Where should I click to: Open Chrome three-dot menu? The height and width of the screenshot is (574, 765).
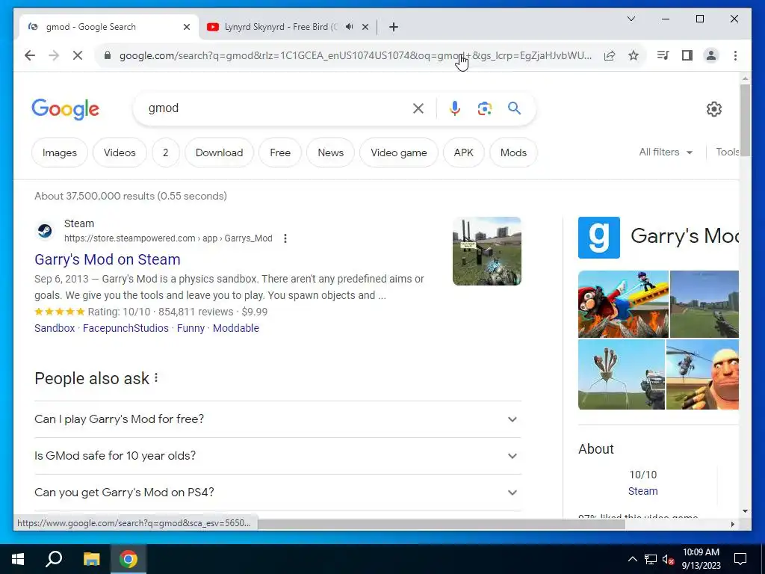pyautogui.click(x=735, y=55)
